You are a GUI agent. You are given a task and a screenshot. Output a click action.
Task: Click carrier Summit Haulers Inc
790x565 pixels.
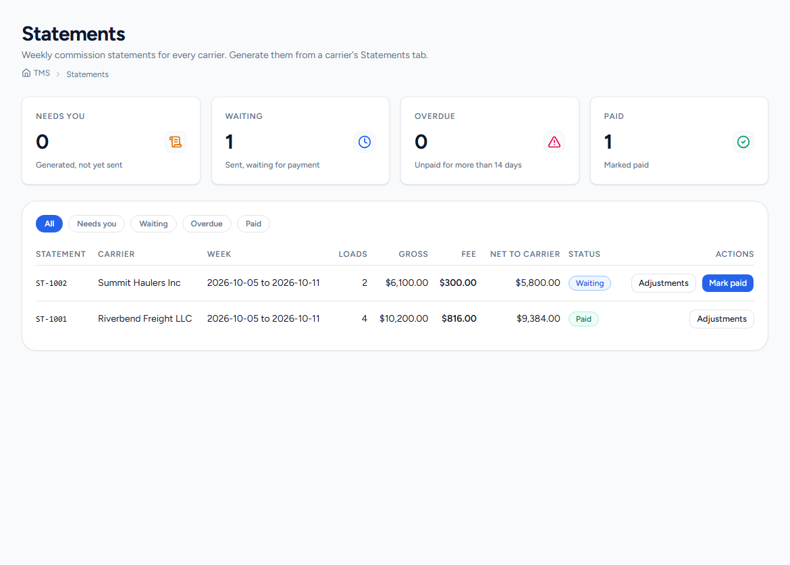pos(139,282)
